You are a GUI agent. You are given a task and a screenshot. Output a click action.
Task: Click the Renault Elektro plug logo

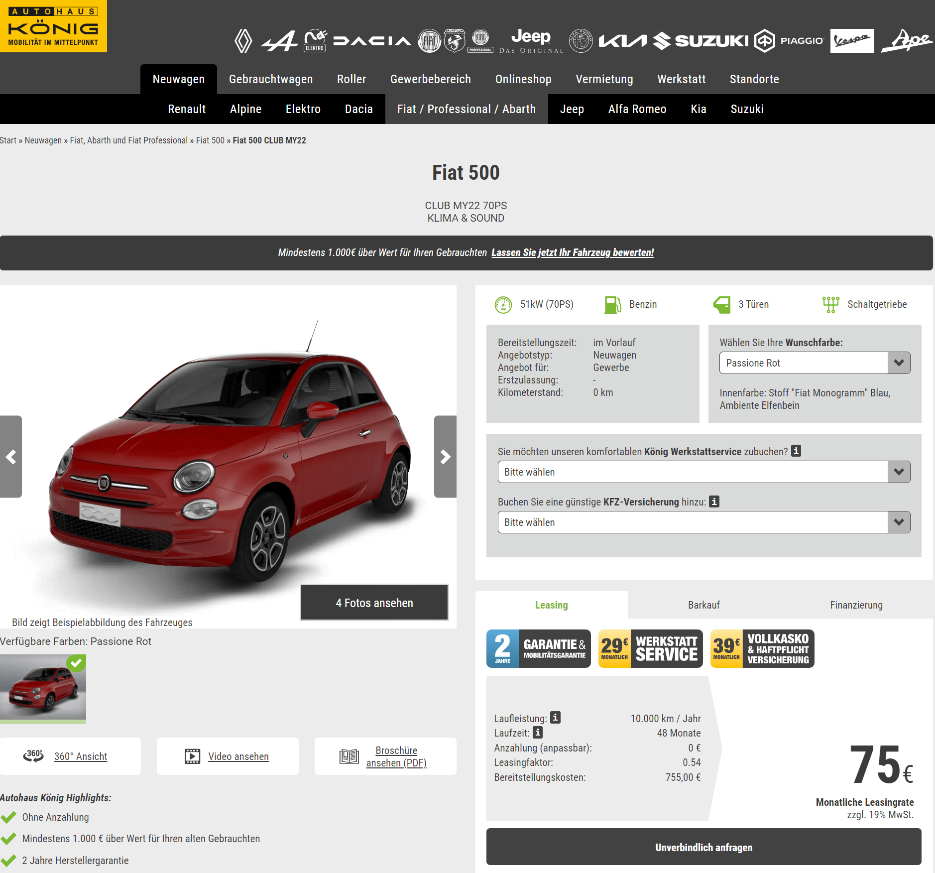click(315, 40)
